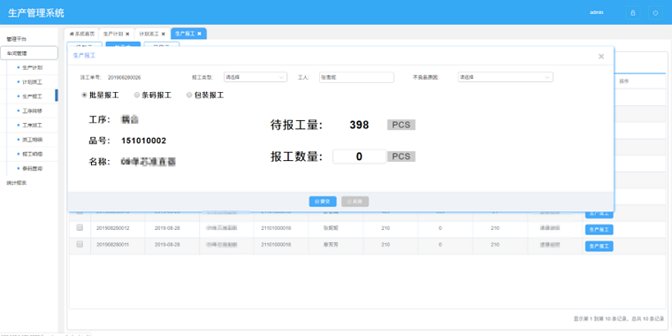The width and height of the screenshot is (672, 336).
Task: Click the 报工数量 input showing 0
Action: click(359, 157)
